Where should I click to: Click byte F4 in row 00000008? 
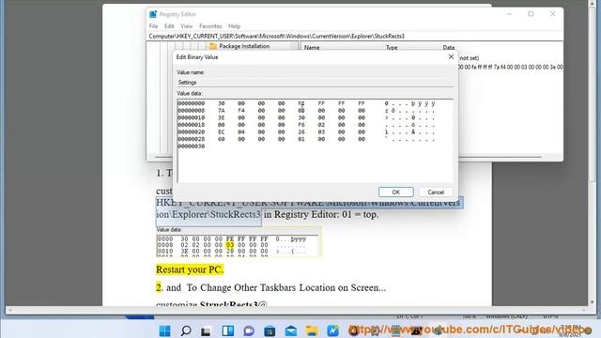241,111
